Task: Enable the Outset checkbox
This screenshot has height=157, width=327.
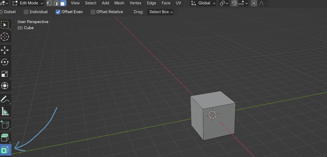Action: point(1,12)
